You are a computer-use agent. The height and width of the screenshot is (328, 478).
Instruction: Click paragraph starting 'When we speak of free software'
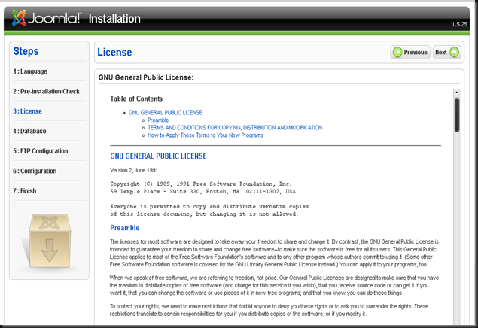(274, 285)
